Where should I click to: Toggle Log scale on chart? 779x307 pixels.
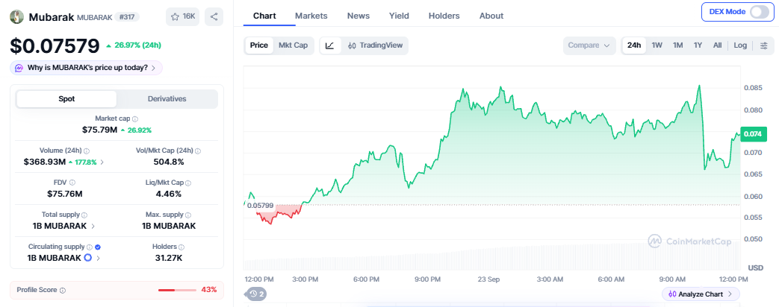[x=740, y=45]
